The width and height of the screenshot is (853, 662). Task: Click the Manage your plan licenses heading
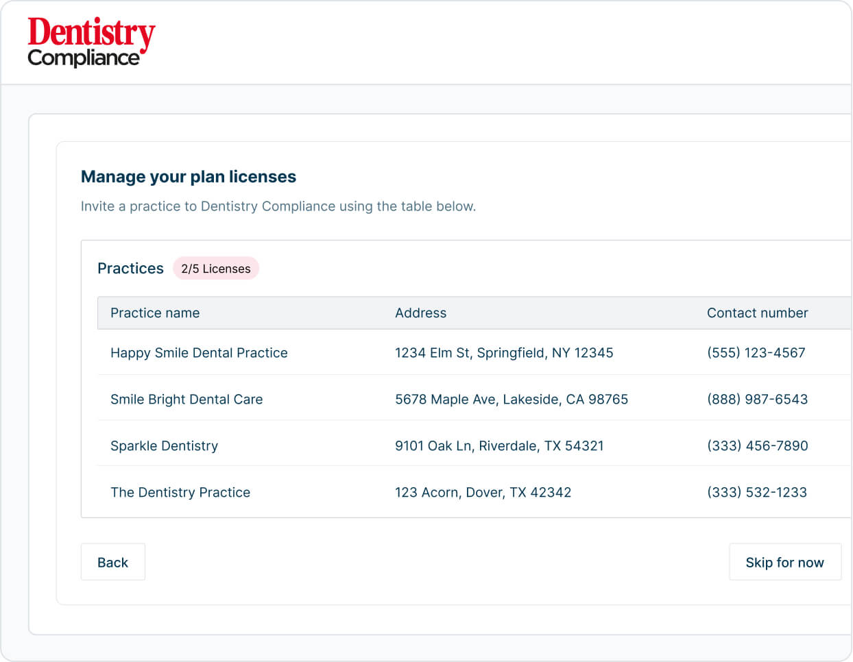pyautogui.click(x=189, y=177)
